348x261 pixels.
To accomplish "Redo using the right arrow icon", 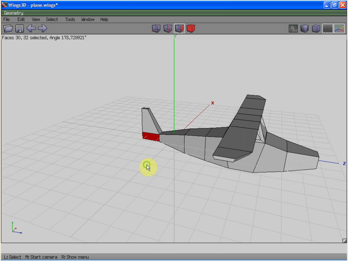I will tap(42, 29).
